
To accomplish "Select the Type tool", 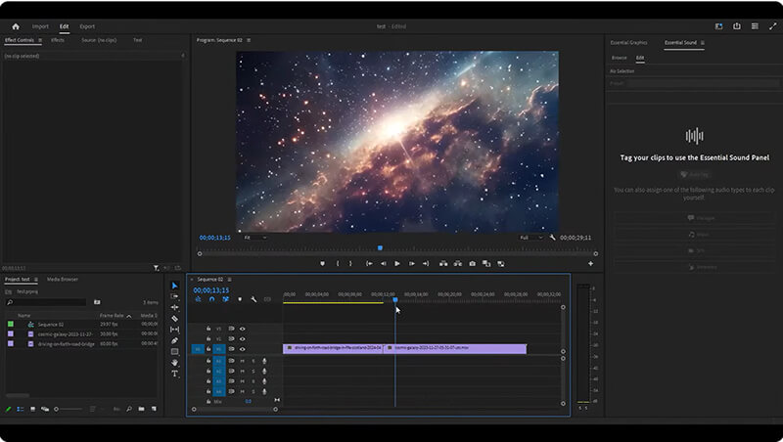I will point(174,374).
